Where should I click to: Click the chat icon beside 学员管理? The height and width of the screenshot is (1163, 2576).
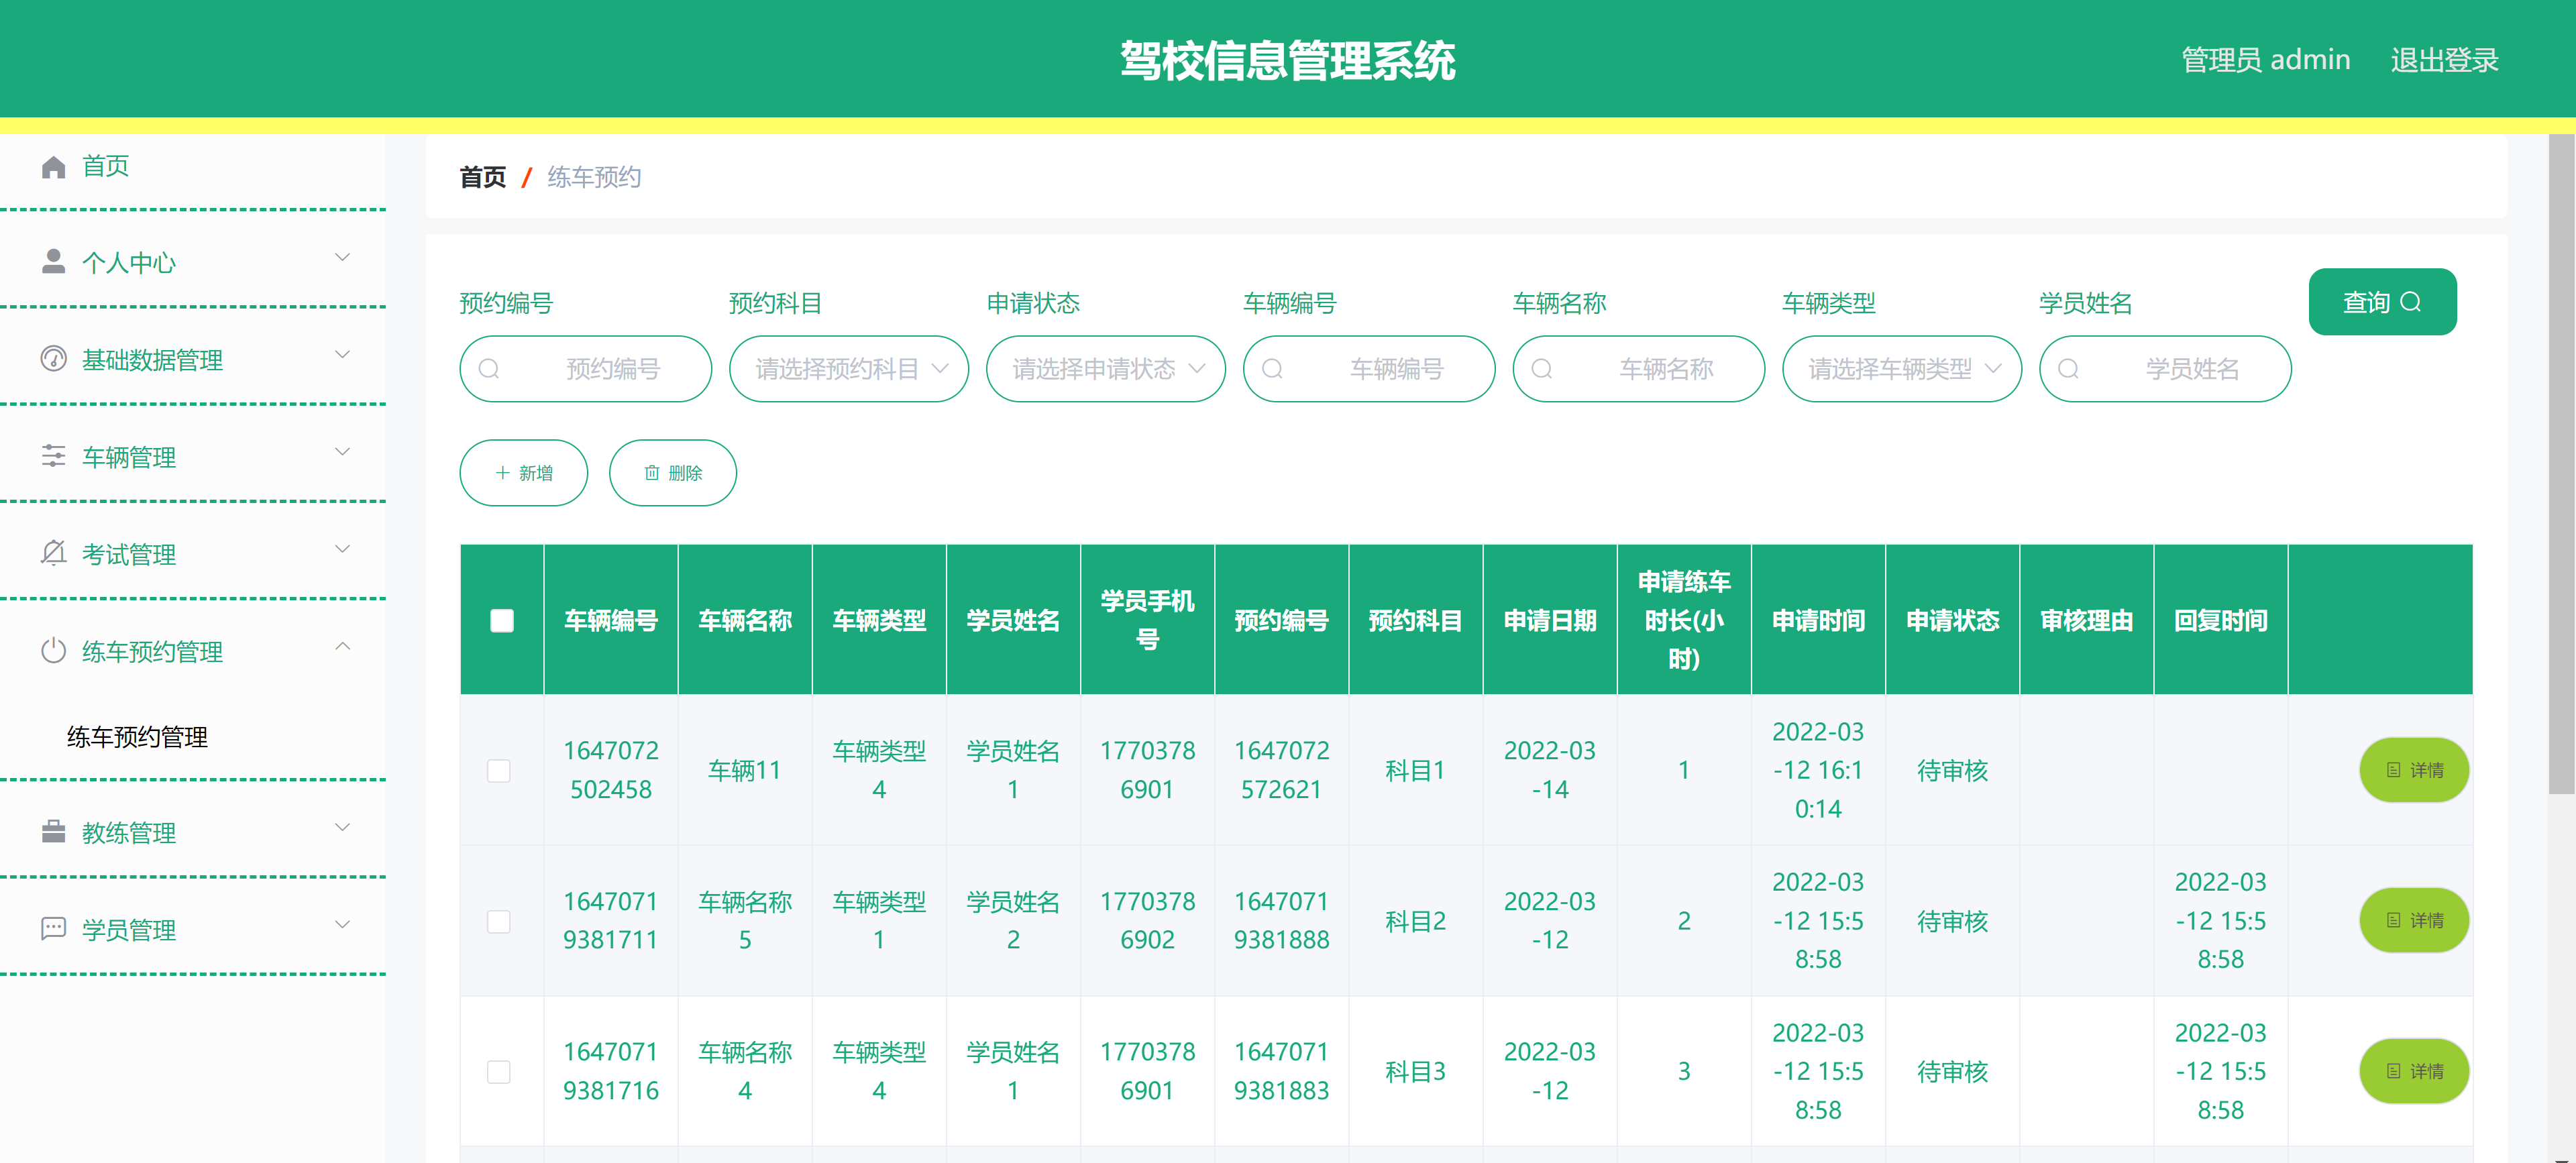pos(53,929)
